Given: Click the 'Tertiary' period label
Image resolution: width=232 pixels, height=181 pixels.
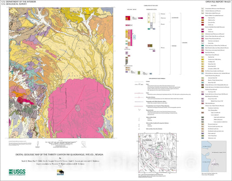Looking at the screenshot, I should pyautogui.click(x=174, y=46).
